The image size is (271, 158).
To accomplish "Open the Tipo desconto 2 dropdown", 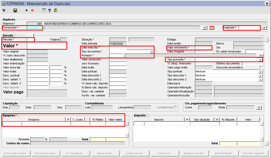I will pyautogui.click(x=260, y=80).
